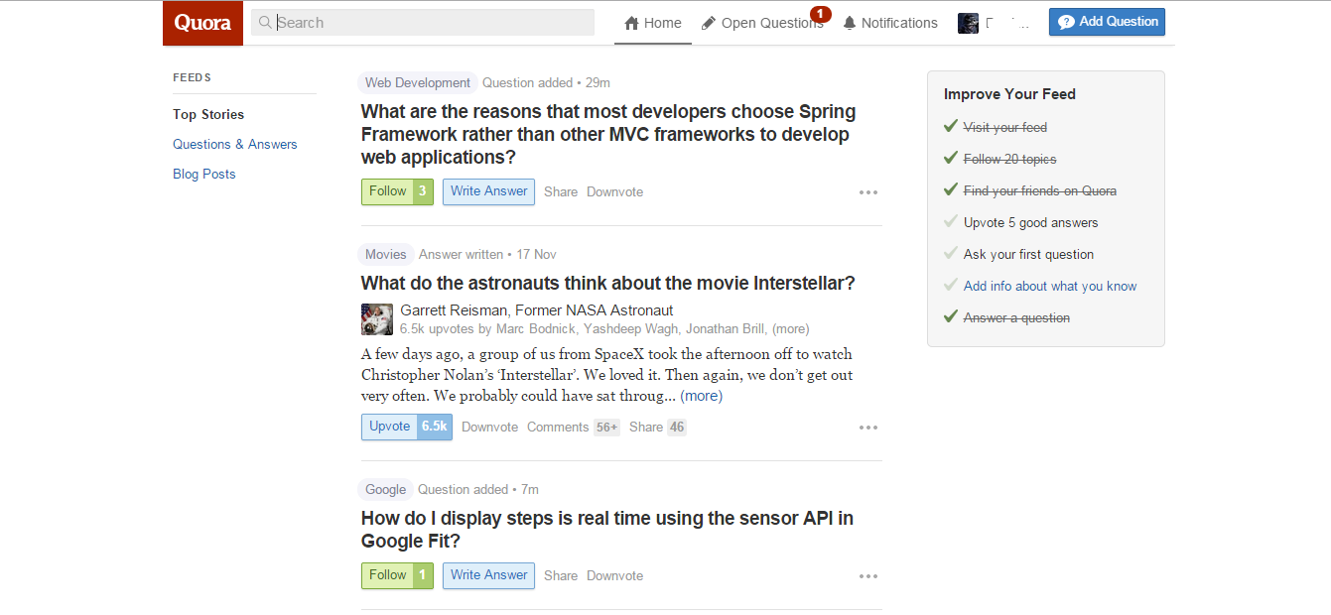
Task: Open more options for Interstellar answer
Action: 868,428
